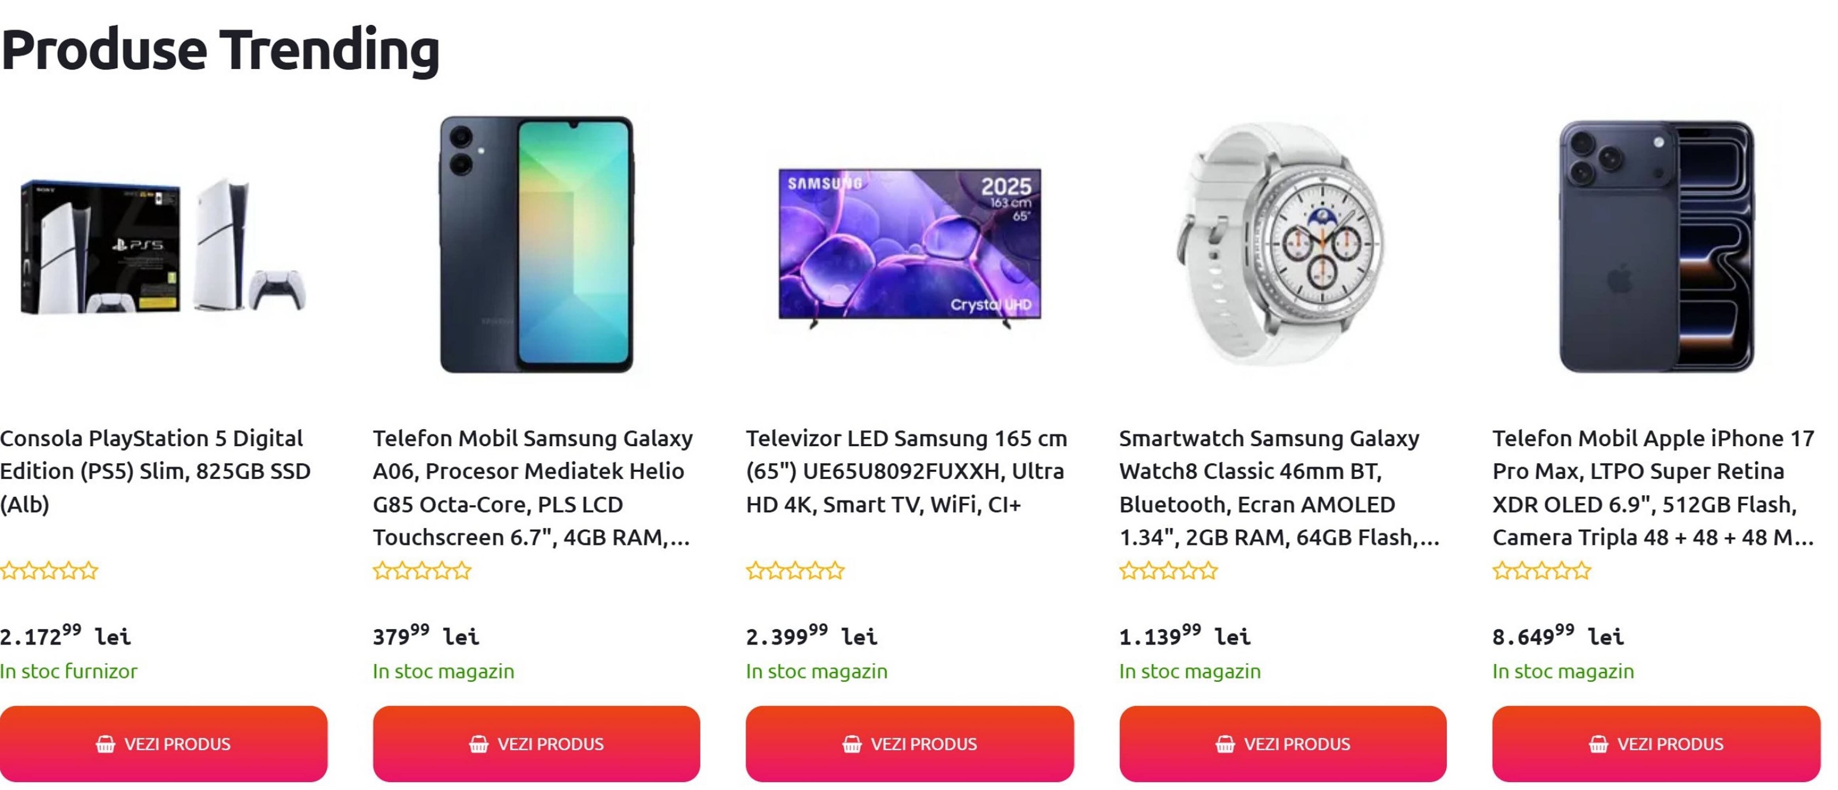The height and width of the screenshot is (790, 1838).
Task: Open Samsung 65-inch Crystal UHD TV image
Action: [910, 245]
